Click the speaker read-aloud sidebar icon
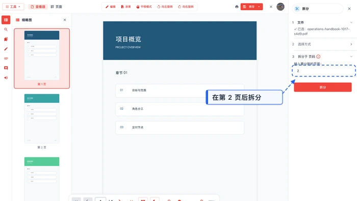Image resolution: width=357 pixels, height=201 pixels. [6, 78]
